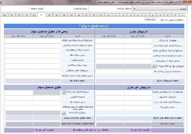Click the بدهی ها و حقوق صاحبان سهام header
Viewport: 192px width, 134px height.
pos(49,32)
